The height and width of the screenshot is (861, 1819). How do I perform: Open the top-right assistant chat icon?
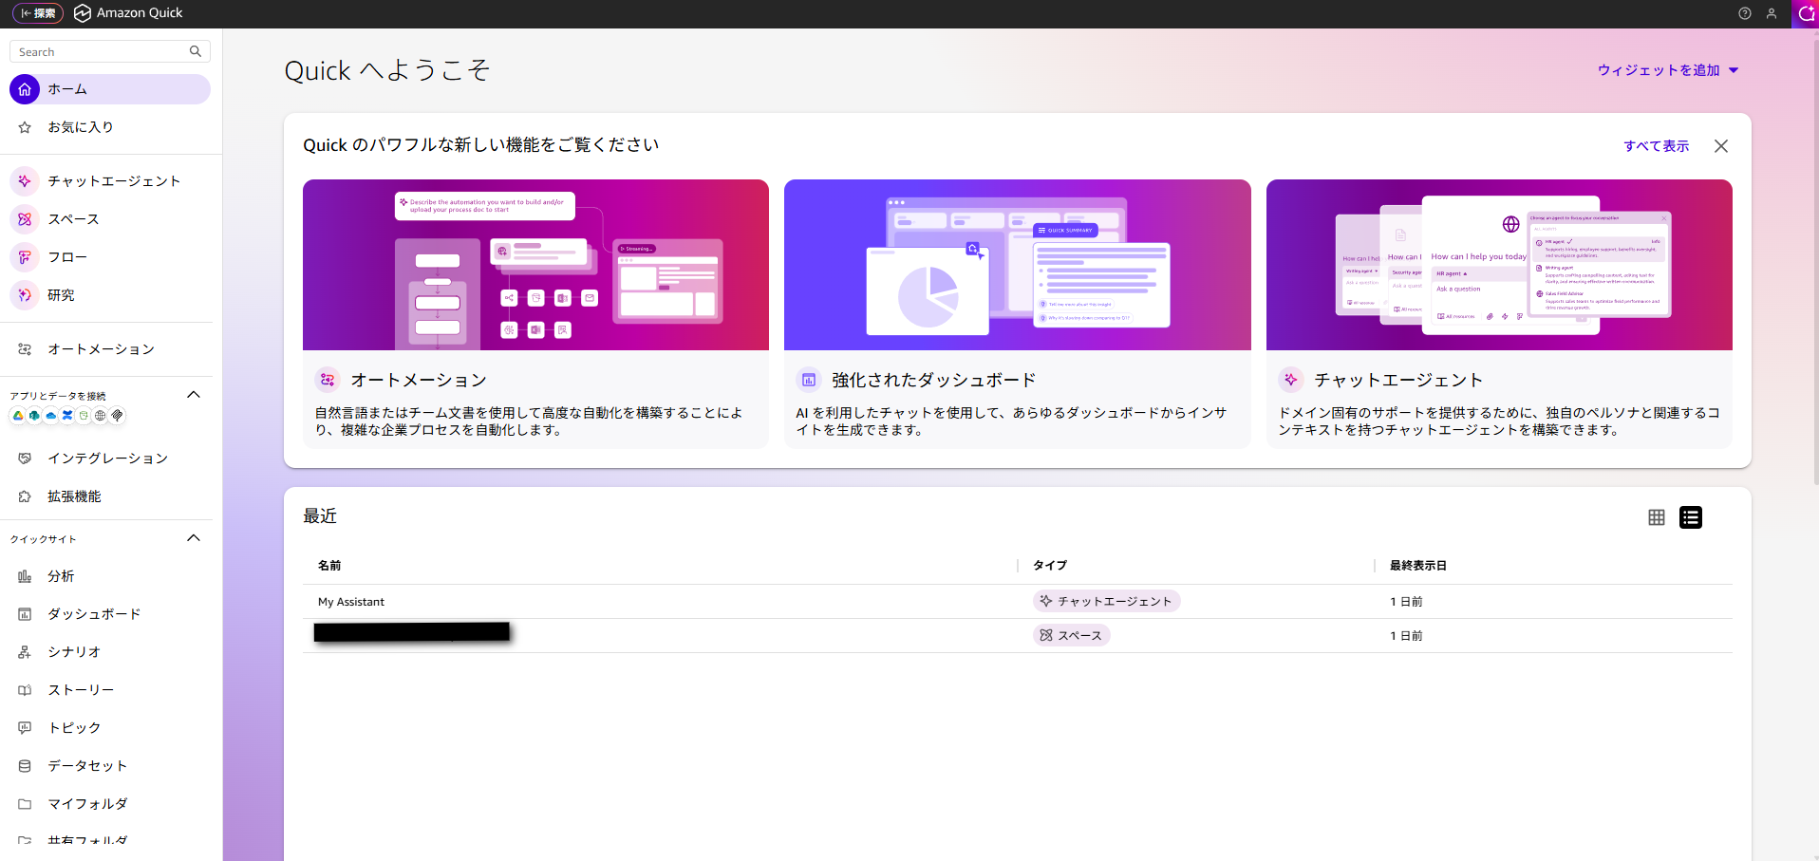(x=1805, y=13)
